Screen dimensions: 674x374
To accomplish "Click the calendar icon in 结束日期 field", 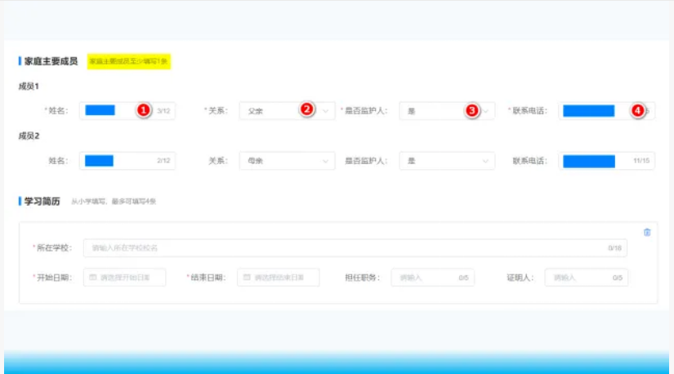I will pyautogui.click(x=247, y=278).
